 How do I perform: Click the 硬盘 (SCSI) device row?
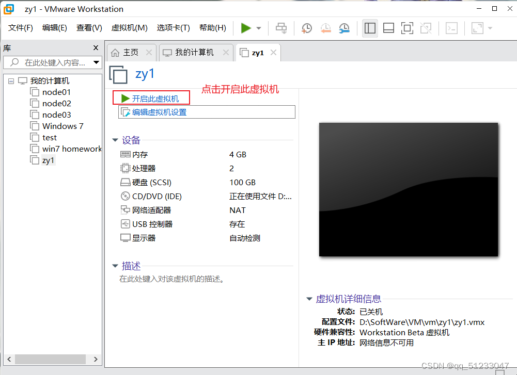pos(207,183)
